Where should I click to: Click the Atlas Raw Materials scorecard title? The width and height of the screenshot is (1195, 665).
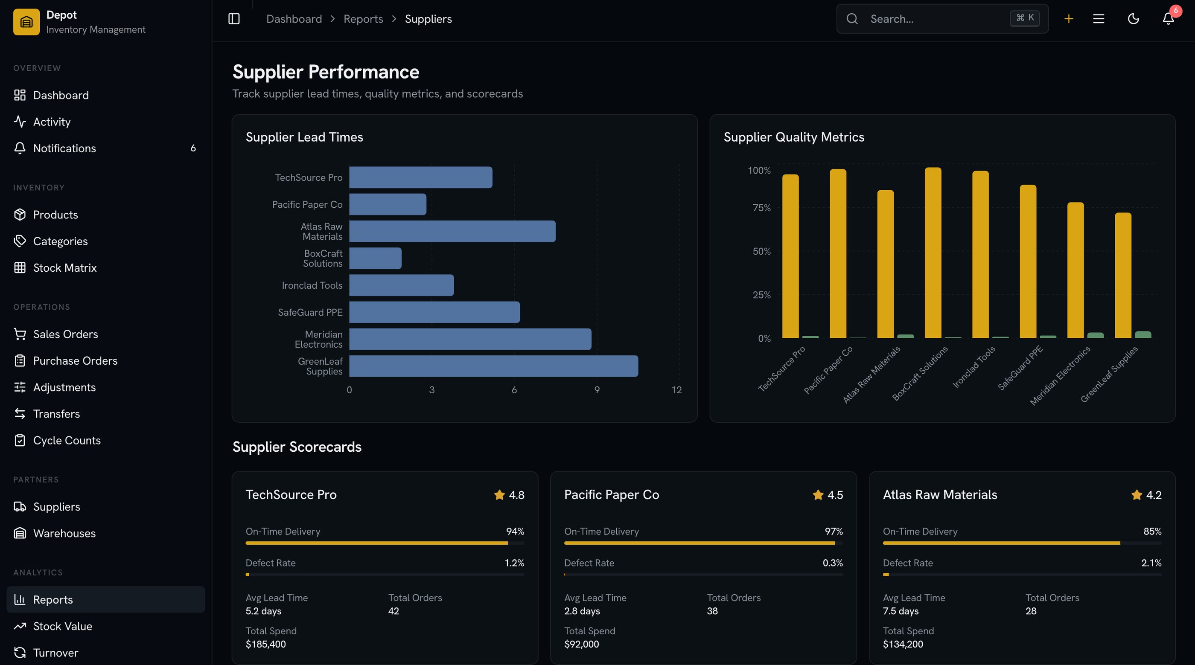pyautogui.click(x=940, y=495)
